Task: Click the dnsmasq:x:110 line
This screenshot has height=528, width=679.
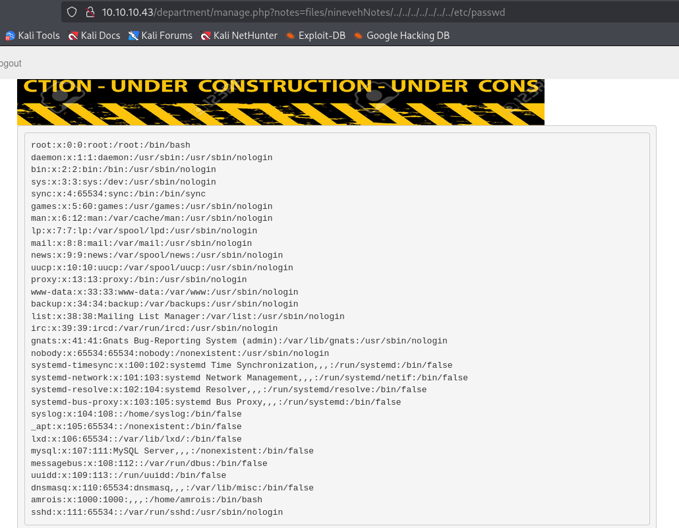Action: (172, 488)
